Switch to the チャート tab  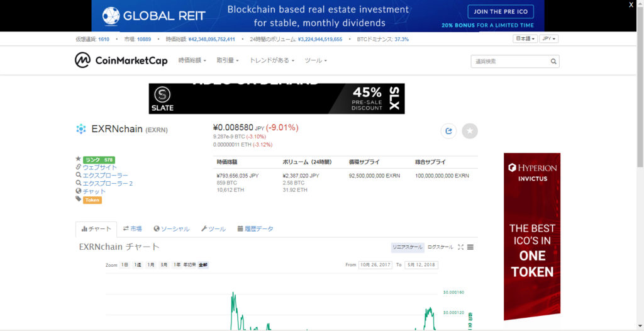[x=96, y=229]
